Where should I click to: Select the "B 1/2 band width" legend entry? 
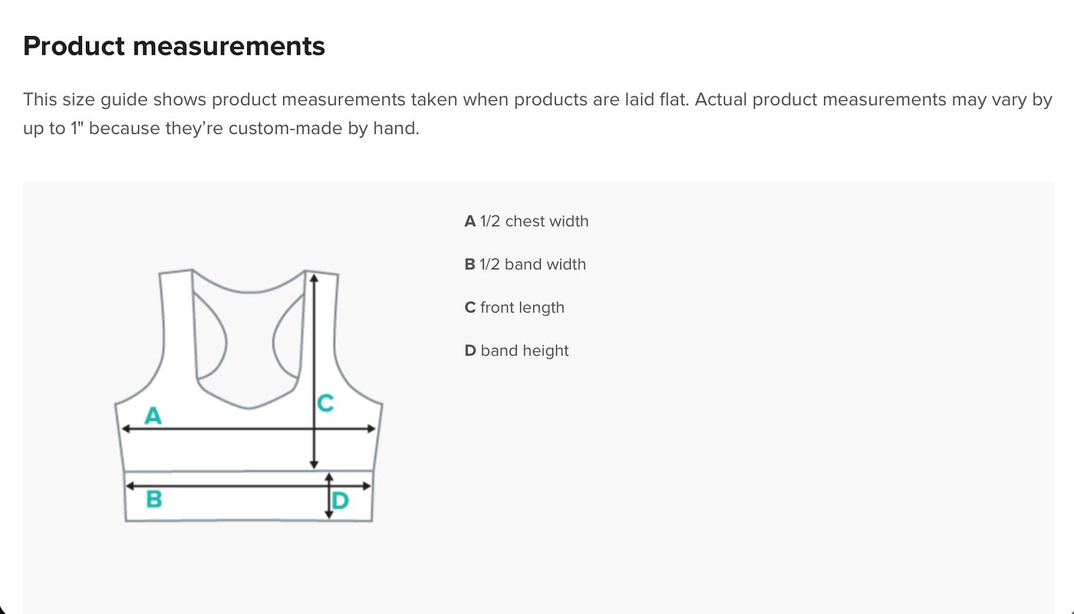525,264
